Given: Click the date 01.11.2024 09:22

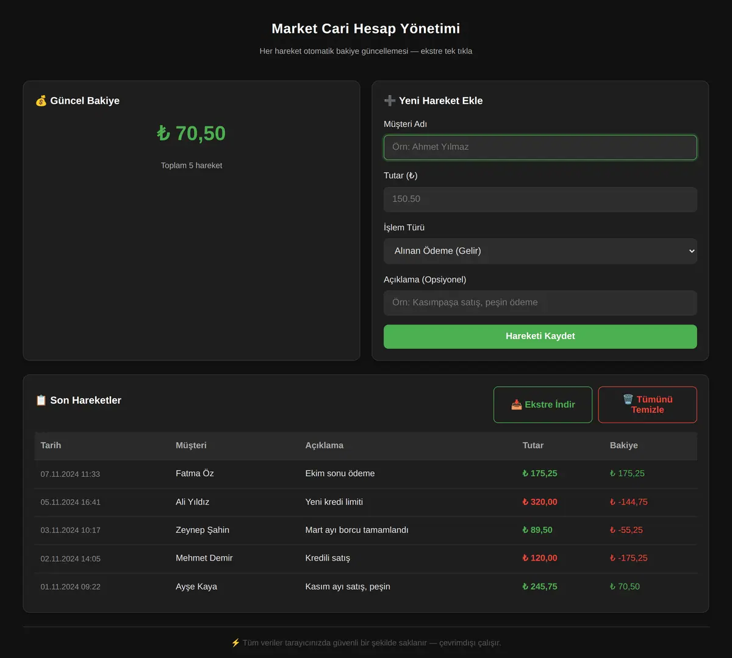Looking at the screenshot, I should point(70,587).
